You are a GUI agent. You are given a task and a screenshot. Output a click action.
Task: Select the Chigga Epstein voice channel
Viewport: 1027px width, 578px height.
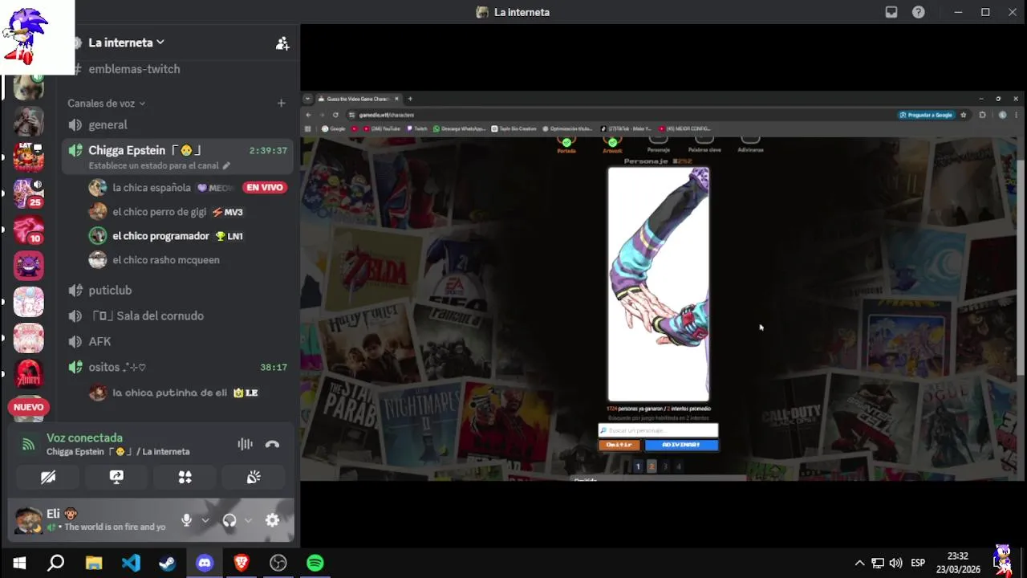pyautogui.click(x=178, y=157)
